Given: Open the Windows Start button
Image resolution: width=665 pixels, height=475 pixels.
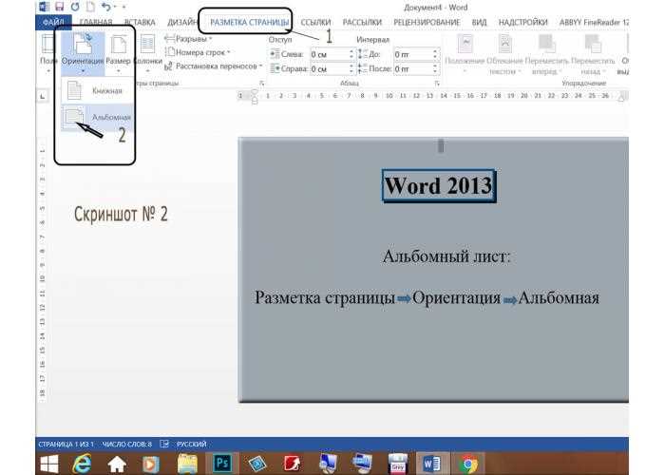Looking at the screenshot, I should click(49, 464).
